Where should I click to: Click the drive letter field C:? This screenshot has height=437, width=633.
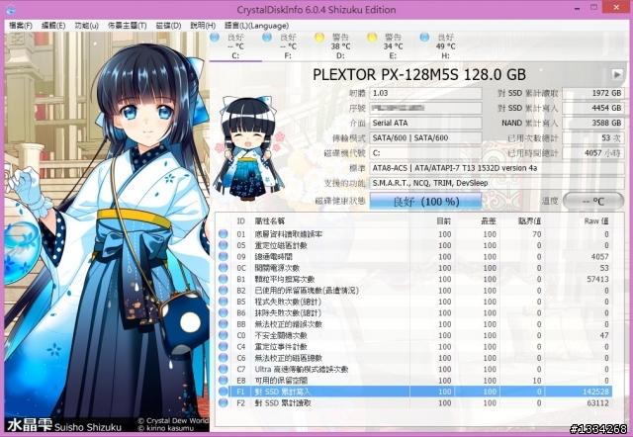click(425, 153)
